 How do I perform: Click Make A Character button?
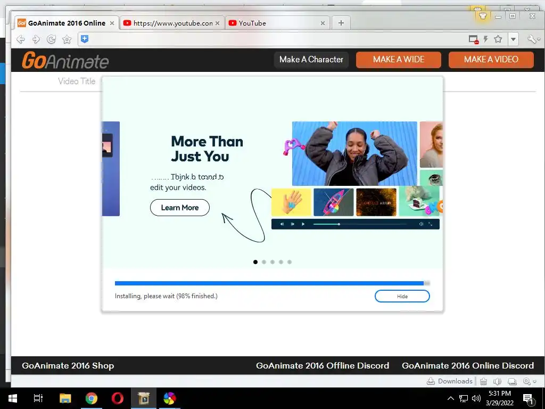[311, 60]
